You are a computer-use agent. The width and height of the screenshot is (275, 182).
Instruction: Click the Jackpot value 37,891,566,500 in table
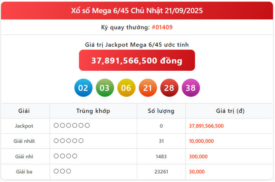206,126
